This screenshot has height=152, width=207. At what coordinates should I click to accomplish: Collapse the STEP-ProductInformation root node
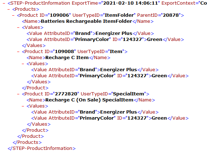pyautogui.click(x=4, y=3)
